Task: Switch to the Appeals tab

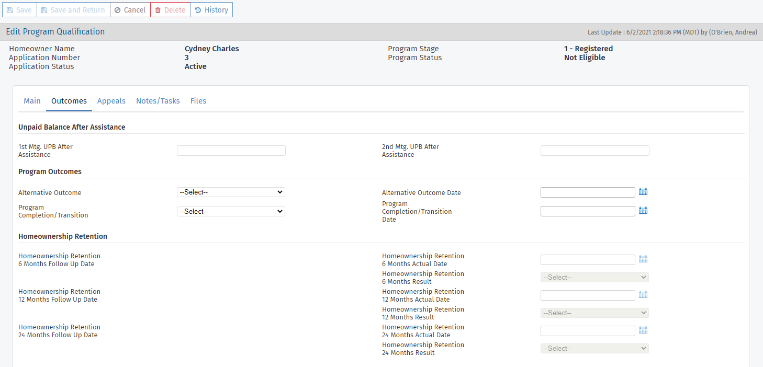Action: point(111,101)
